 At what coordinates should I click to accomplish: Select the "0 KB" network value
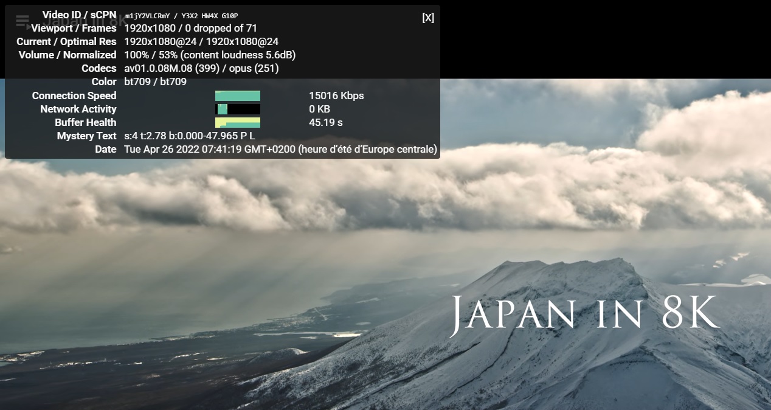click(x=319, y=109)
